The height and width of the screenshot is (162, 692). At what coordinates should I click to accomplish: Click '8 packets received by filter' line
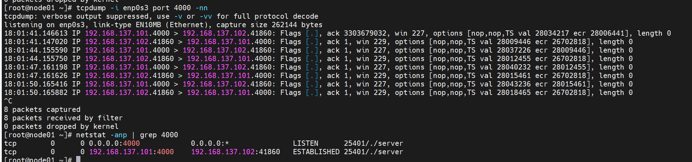(63, 118)
